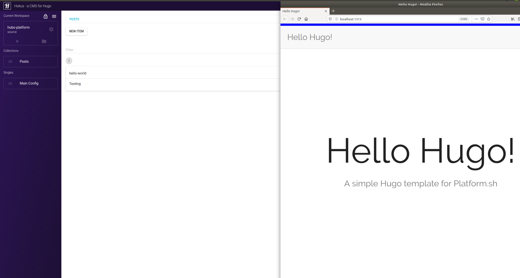Open the workspace folder icon

point(44,41)
